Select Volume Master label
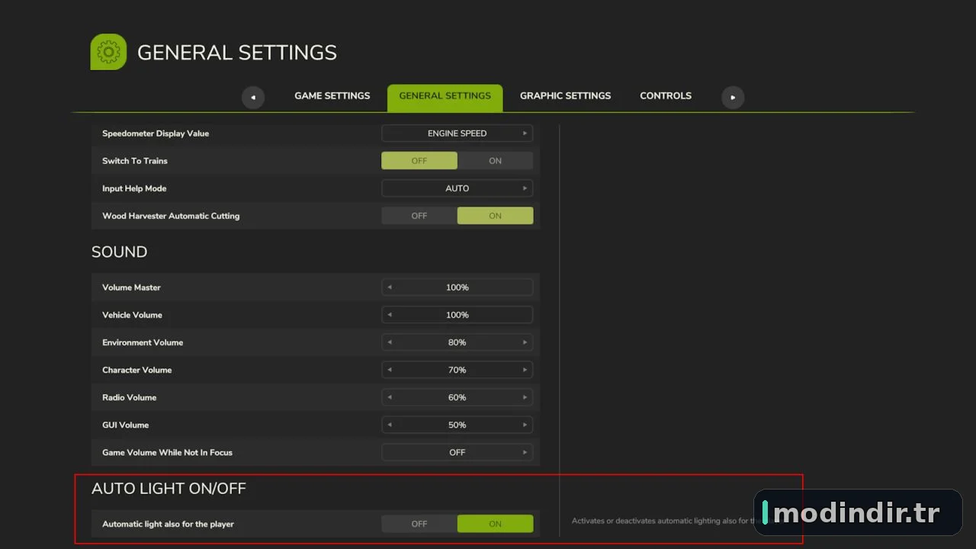This screenshot has height=549, width=976. [131, 287]
